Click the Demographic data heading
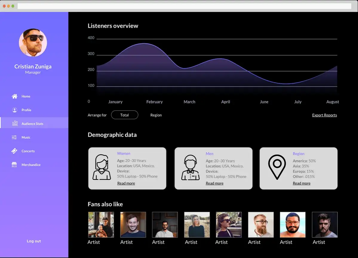The height and width of the screenshot is (258, 358). coord(112,135)
